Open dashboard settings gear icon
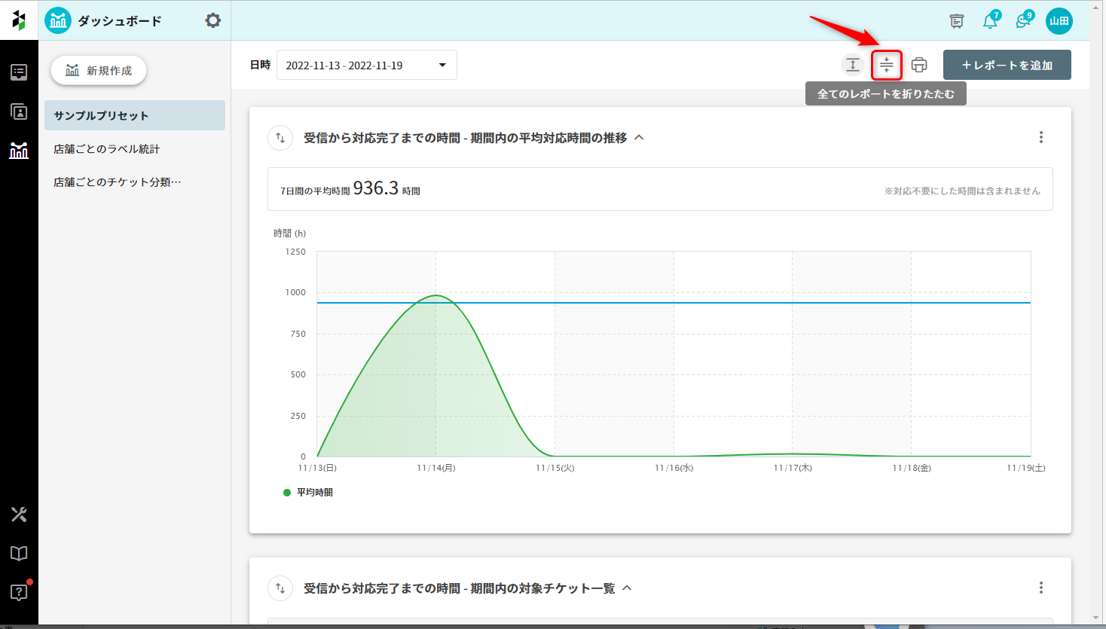Image resolution: width=1106 pixels, height=629 pixels. [213, 20]
